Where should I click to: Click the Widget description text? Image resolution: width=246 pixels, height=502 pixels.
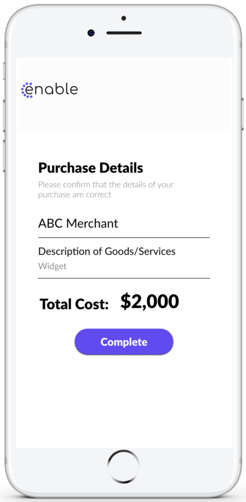pyautogui.click(x=52, y=266)
